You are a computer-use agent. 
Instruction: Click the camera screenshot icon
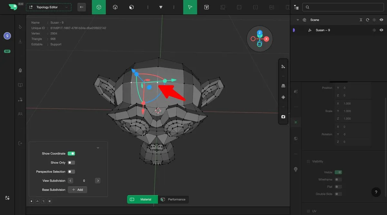283,117
